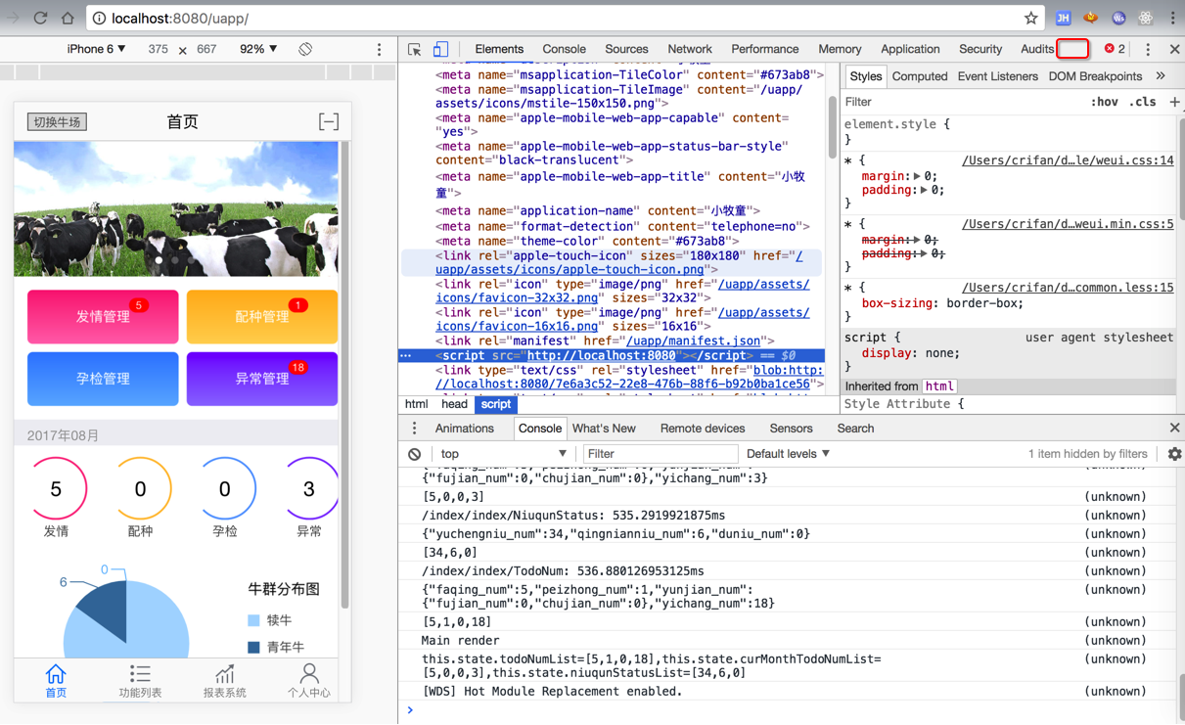Viewport: 1185px width, 725px height.
Task: Open iPhone 6 device dropdown
Action: point(96,49)
